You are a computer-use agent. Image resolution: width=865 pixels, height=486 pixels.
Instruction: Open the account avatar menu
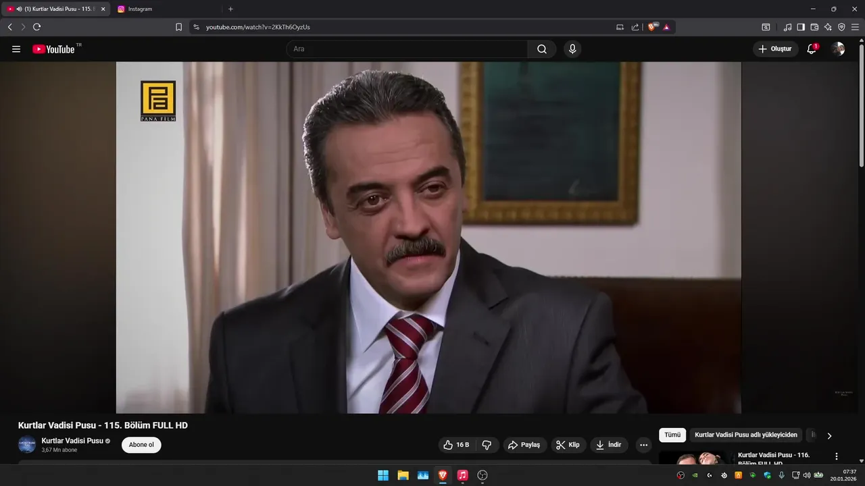(x=838, y=49)
